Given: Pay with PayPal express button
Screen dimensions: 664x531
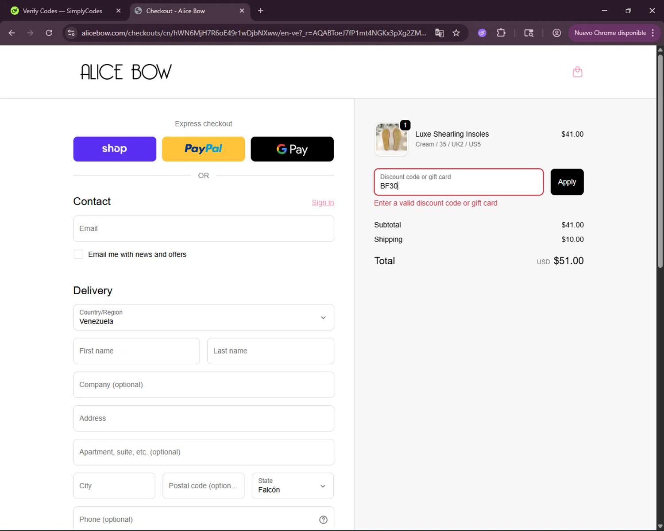Looking at the screenshot, I should point(204,149).
